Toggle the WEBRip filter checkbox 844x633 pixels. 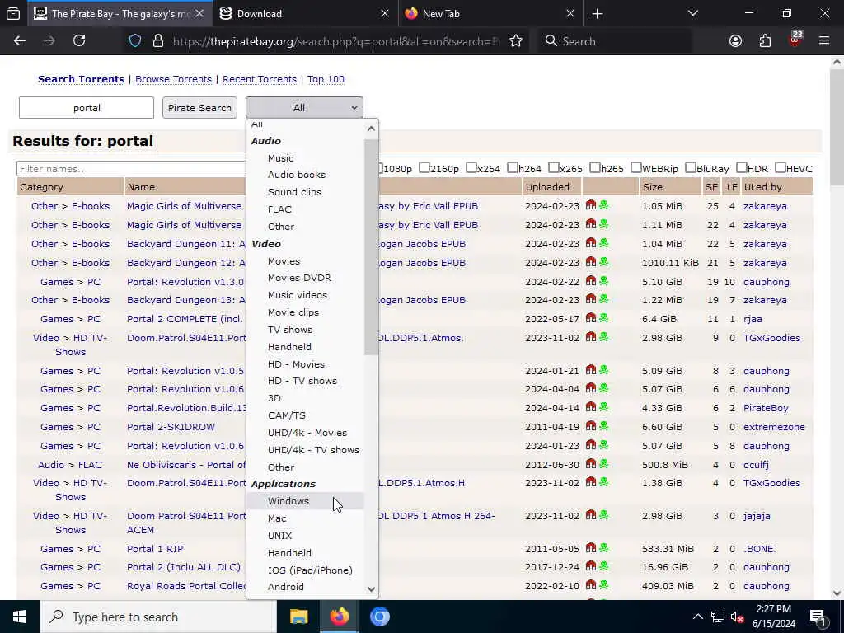coord(635,167)
